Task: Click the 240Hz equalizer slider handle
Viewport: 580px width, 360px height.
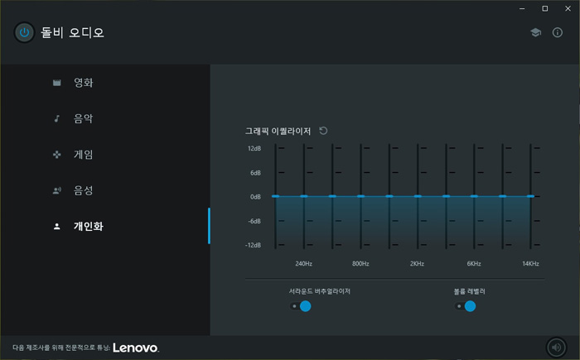Action: [304, 196]
